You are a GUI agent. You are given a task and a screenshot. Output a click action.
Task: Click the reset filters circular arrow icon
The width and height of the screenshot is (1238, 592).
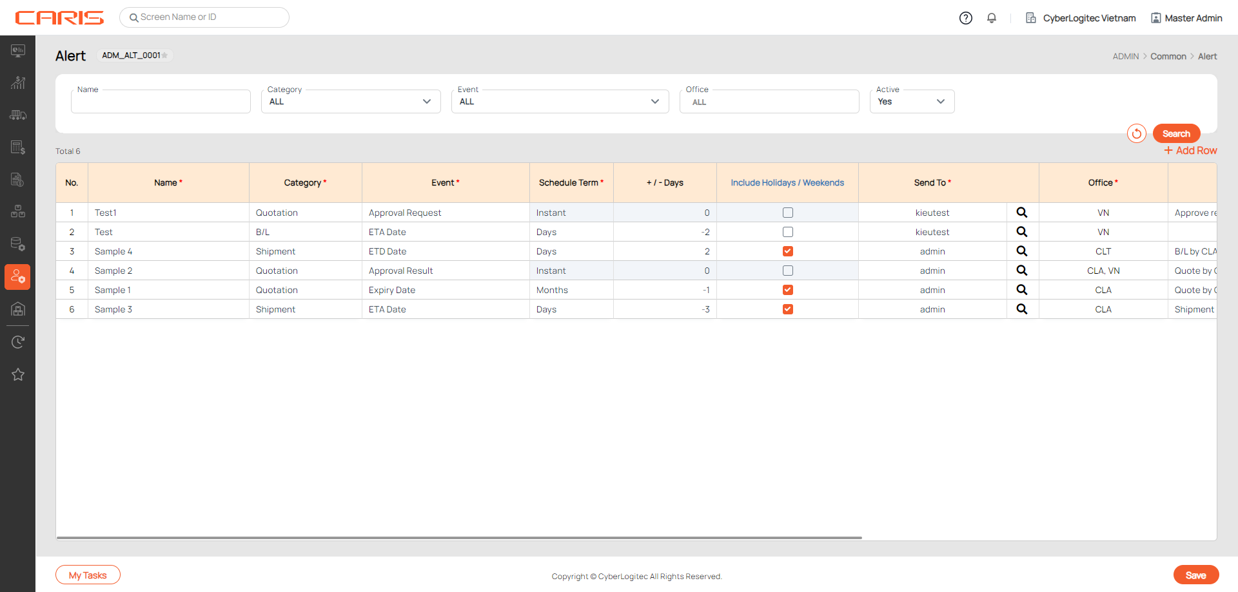1136,133
